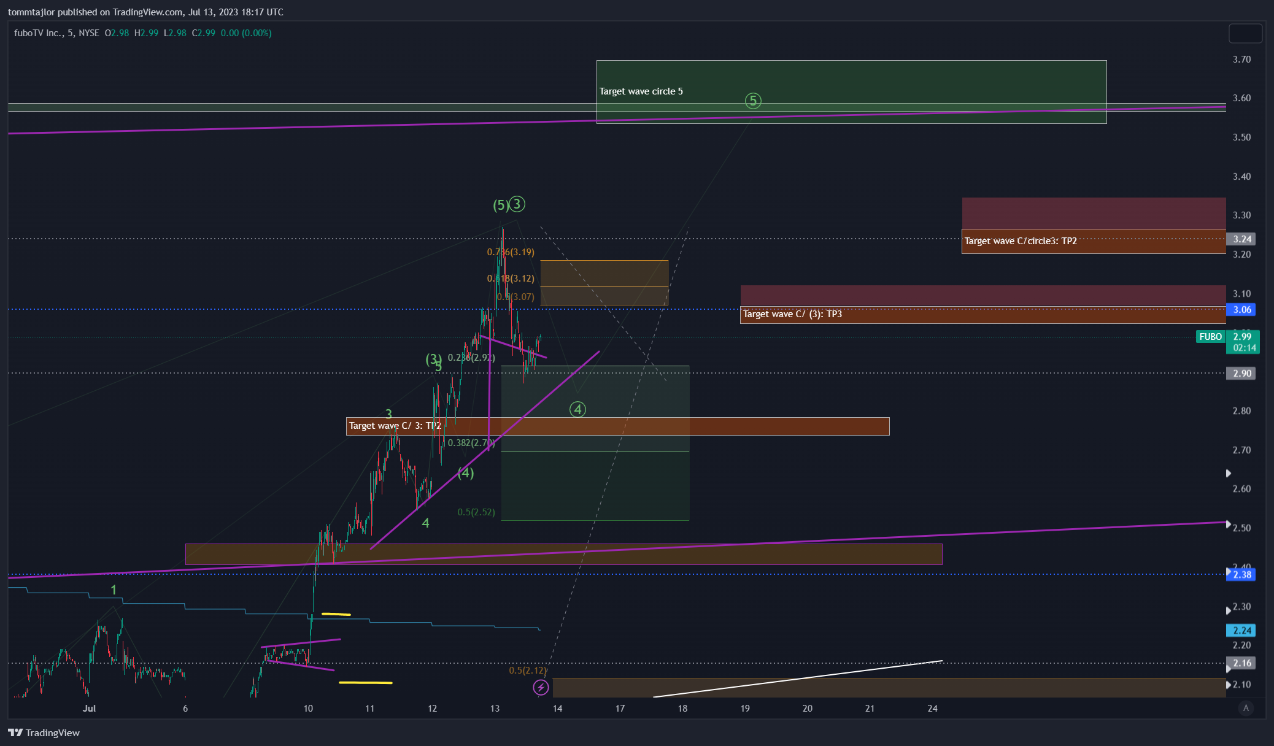Screen dimensions: 1274x746
Task: Click the empty box button at top right
Action: [x=1245, y=33]
